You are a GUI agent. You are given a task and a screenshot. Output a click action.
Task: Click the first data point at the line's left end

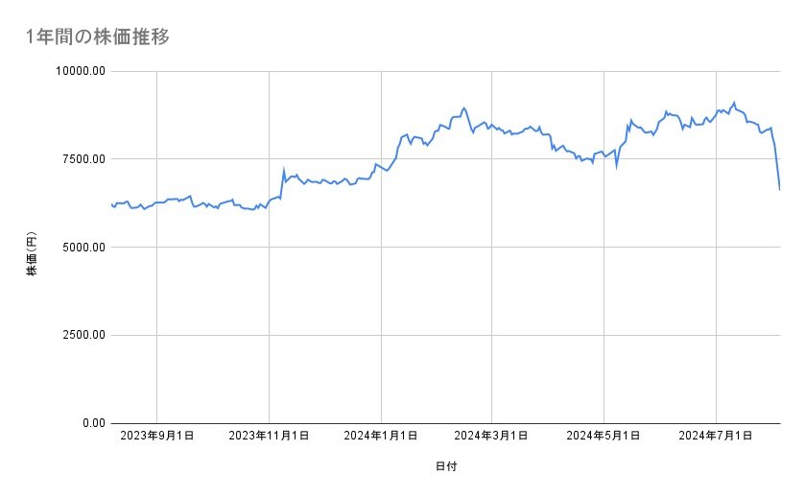coord(112,203)
